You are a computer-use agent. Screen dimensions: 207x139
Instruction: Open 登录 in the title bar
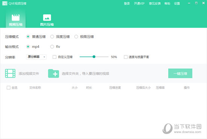click(127, 3)
